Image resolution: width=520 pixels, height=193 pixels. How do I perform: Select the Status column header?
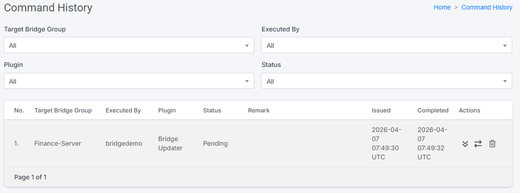point(212,111)
